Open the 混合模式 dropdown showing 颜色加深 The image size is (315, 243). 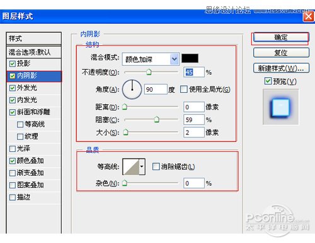(x=151, y=59)
